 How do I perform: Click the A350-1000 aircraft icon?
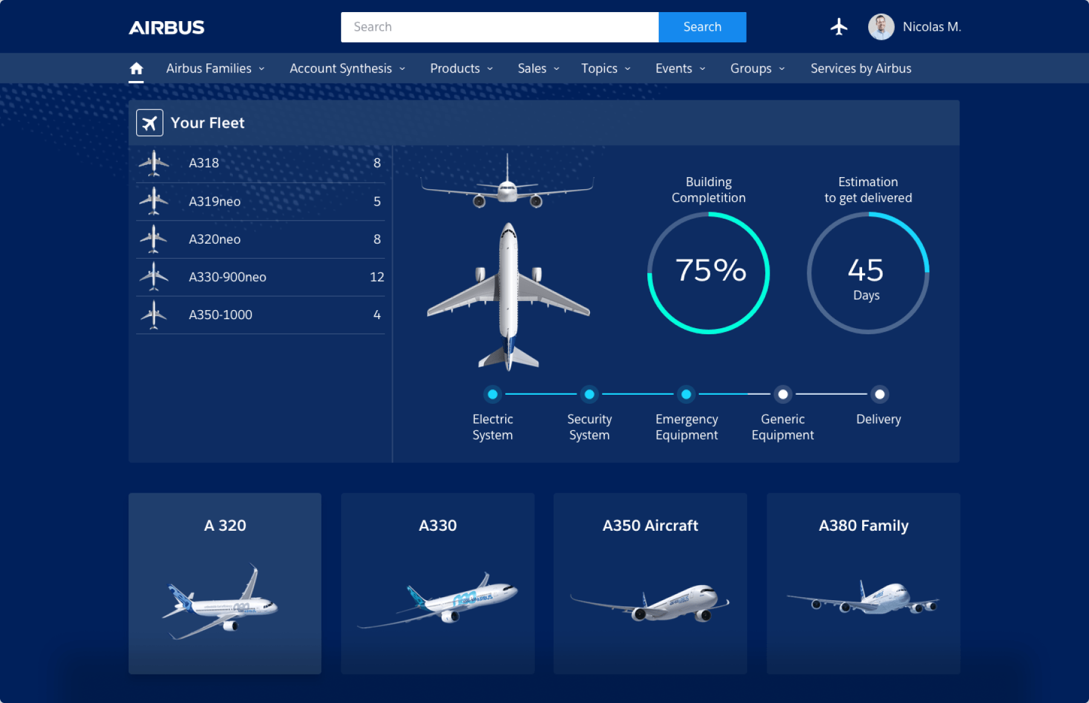pyautogui.click(x=154, y=315)
